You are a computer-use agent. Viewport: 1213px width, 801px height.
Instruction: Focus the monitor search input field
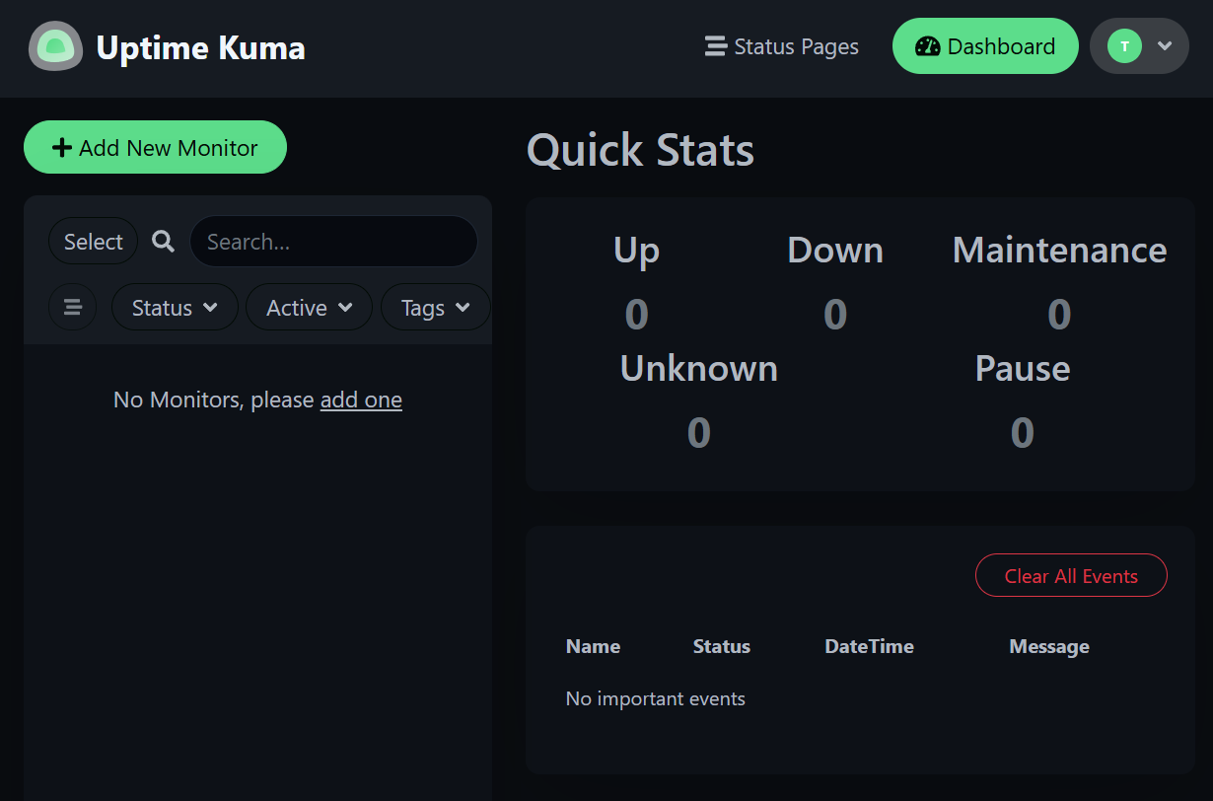click(x=333, y=242)
